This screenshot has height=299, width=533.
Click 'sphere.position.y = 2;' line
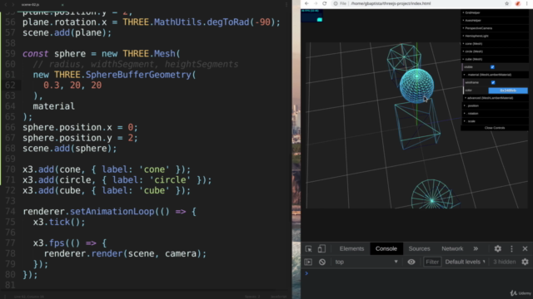tap(80, 138)
